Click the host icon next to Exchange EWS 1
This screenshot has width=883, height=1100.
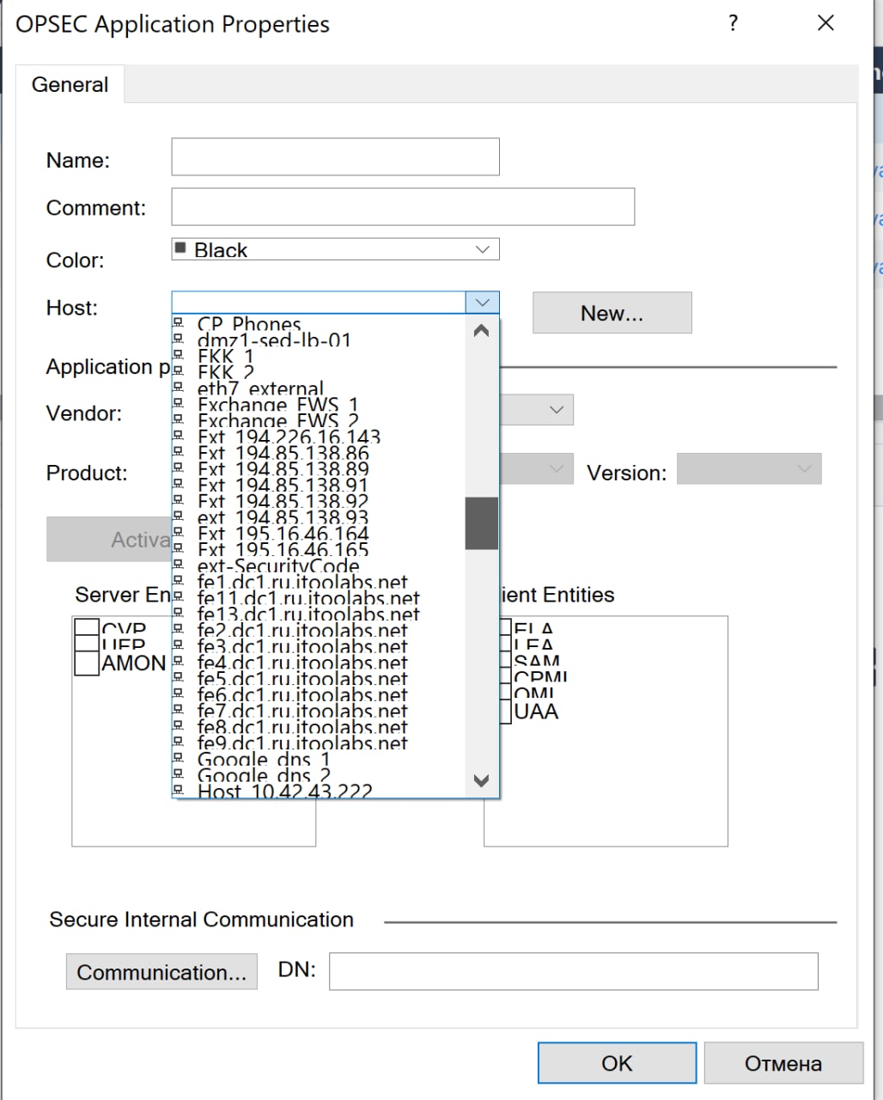tap(179, 402)
